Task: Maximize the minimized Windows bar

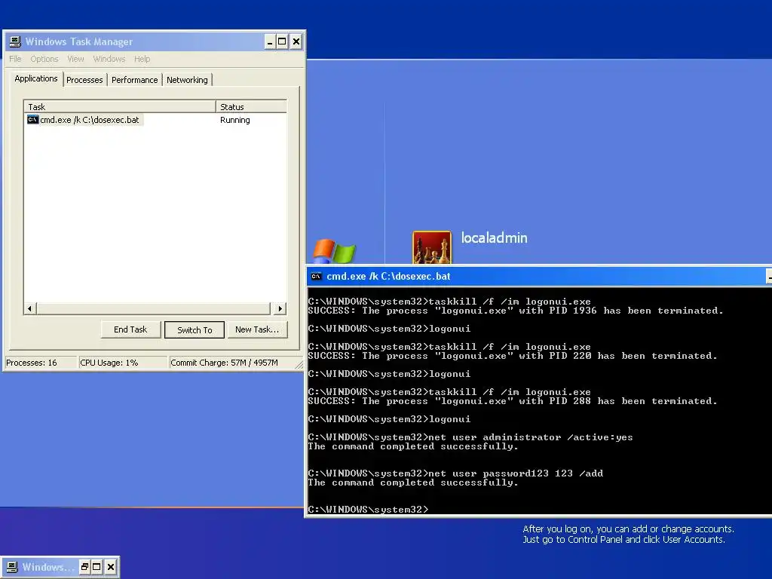Action: (96, 567)
